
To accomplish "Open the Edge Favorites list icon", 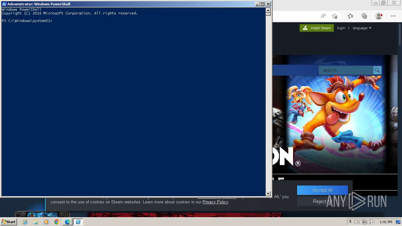I will [350, 16].
